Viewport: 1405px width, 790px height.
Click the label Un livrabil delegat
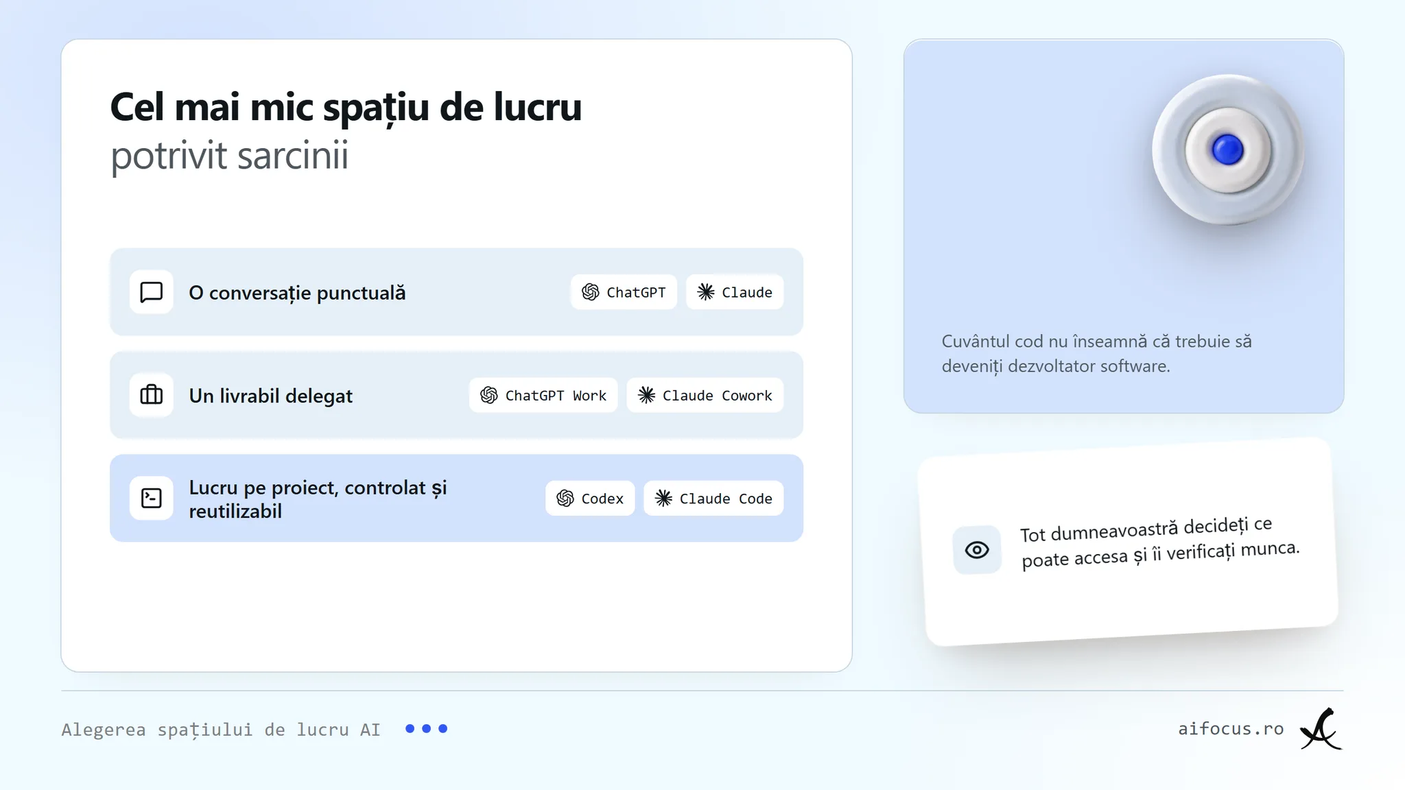pyautogui.click(x=270, y=396)
